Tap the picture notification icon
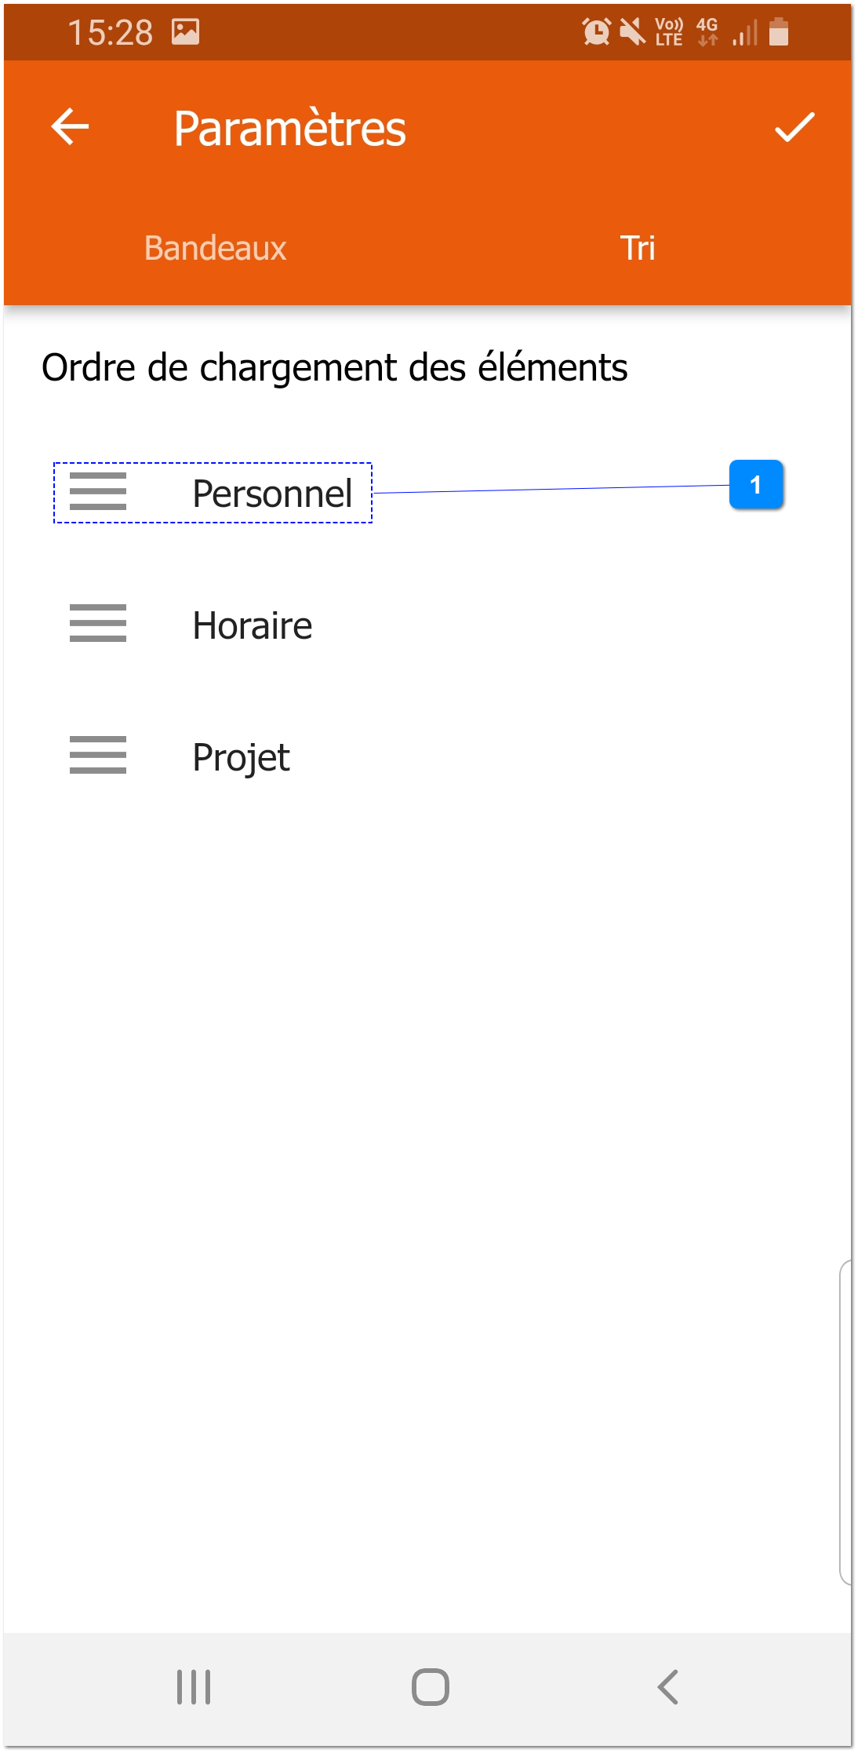Image resolution: width=858 pixels, height=1753 pixels. point(186,32)
